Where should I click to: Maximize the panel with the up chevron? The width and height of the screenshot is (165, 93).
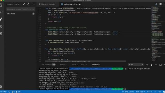(156, 65)
